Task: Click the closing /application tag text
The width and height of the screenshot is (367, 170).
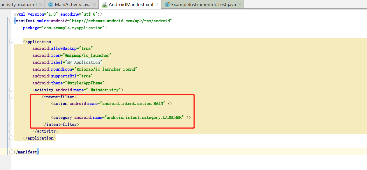Action: pos(39,138)
